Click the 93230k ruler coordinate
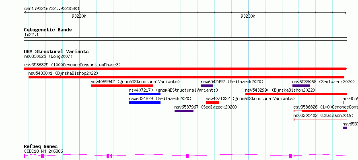358x160 pixels. pyautogui.click(x=248, y=16)
